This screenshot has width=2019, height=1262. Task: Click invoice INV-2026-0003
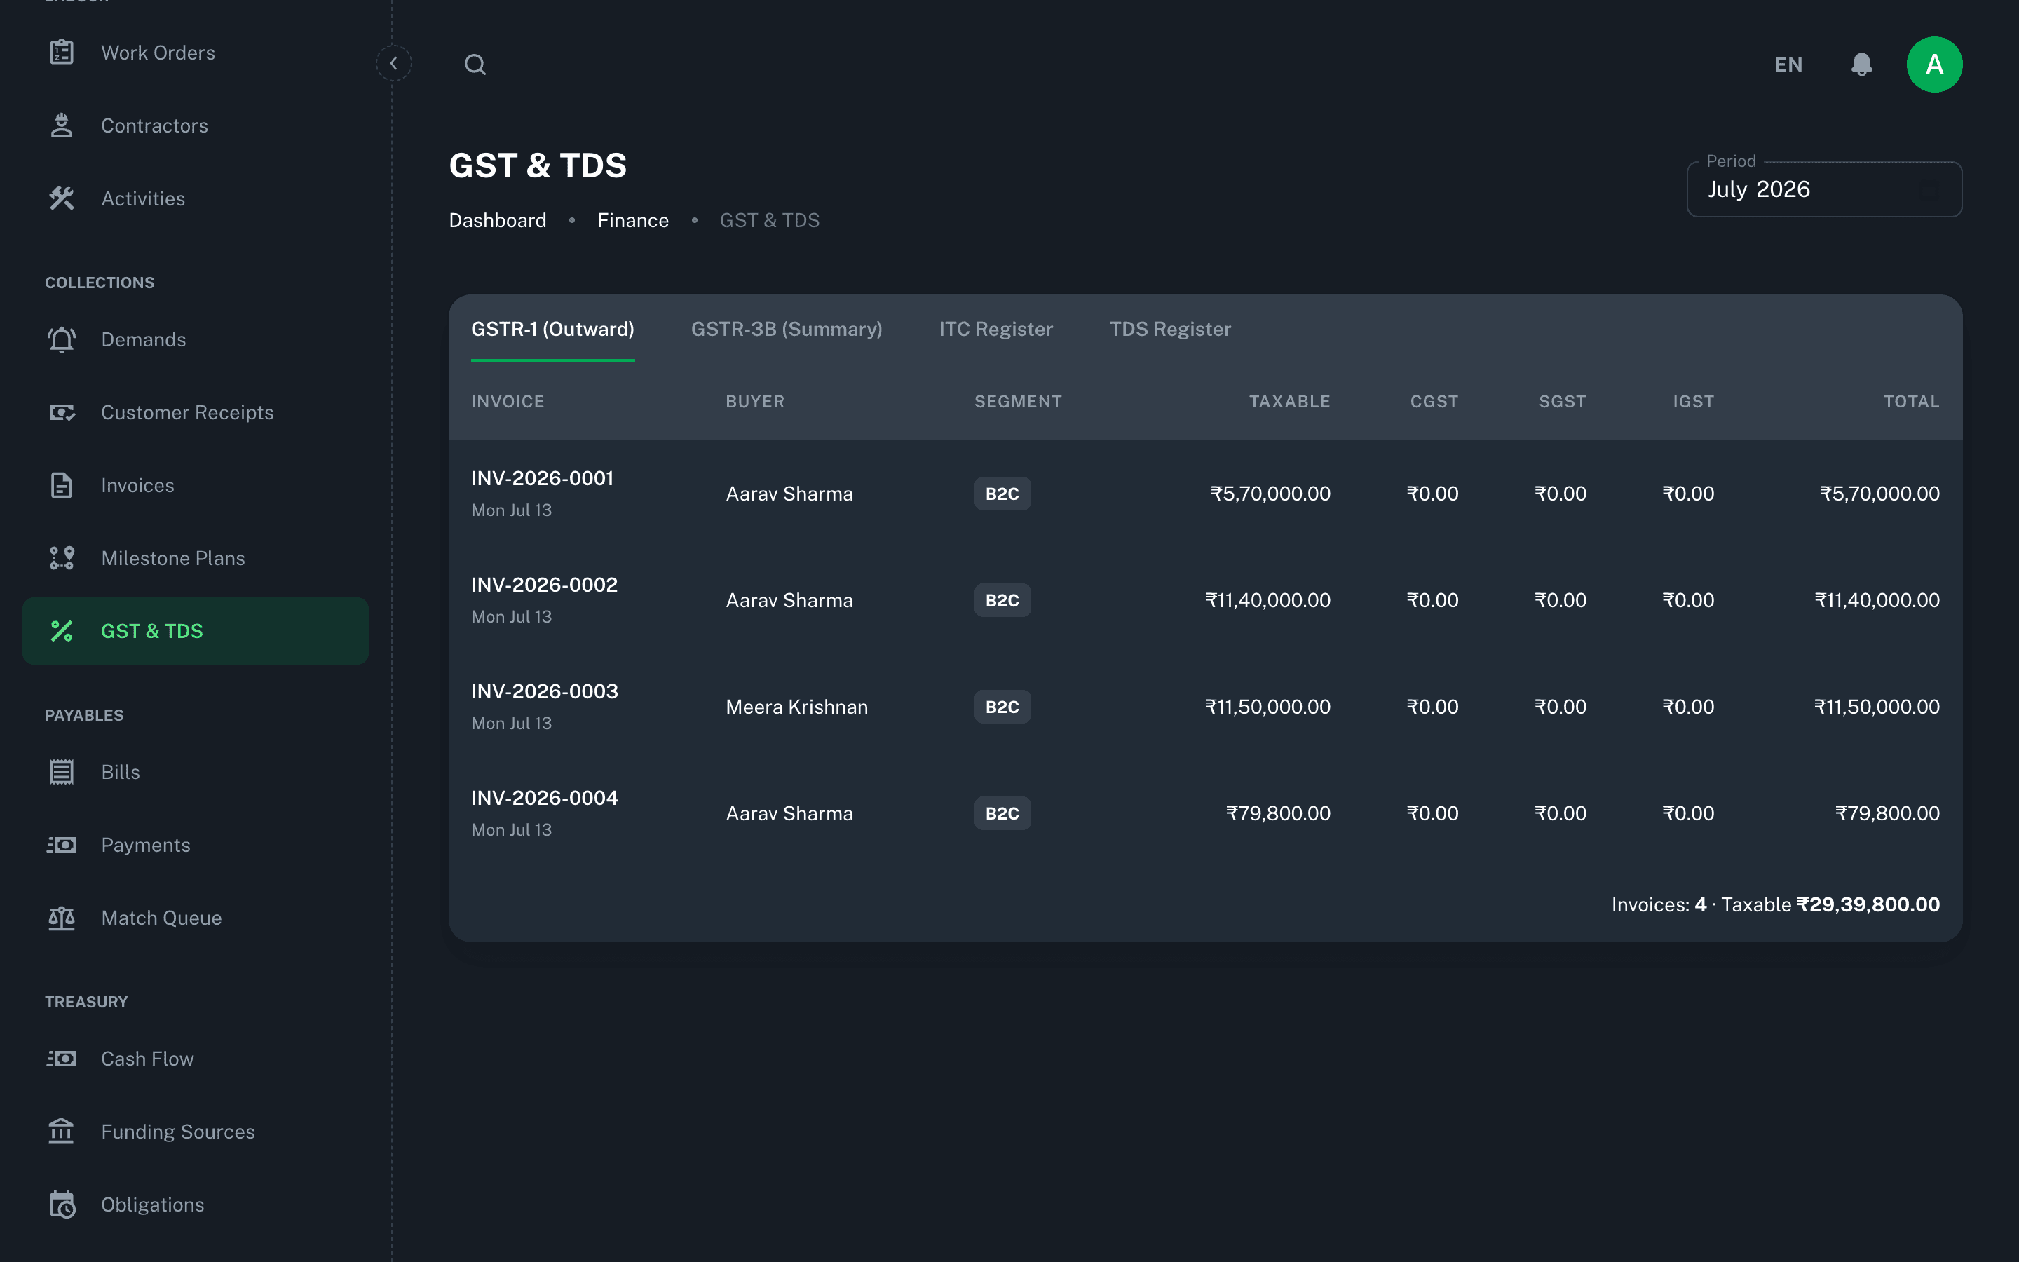[x=544, y=691]
